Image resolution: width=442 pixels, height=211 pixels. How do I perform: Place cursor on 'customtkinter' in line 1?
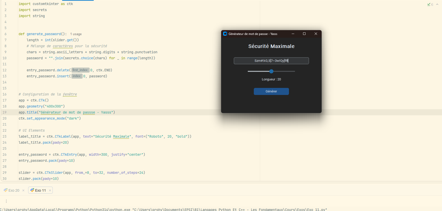coord(46,4)
